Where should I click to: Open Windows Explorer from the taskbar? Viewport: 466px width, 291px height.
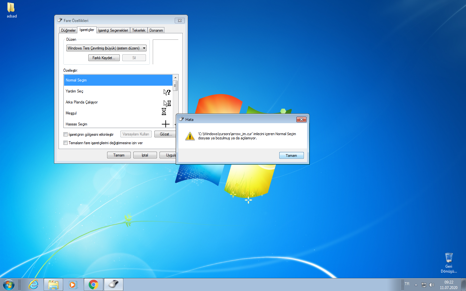click(53, 285)
